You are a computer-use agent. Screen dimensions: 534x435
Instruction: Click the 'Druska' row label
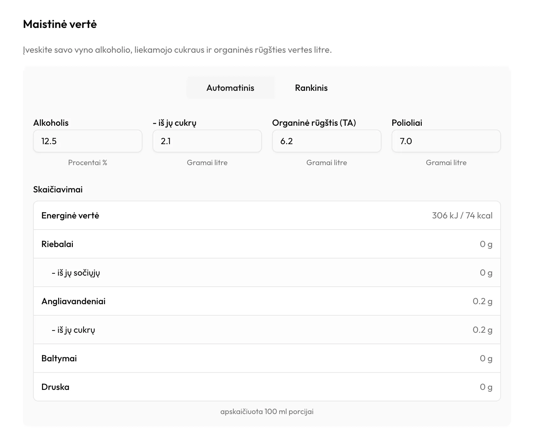[55, 387]
